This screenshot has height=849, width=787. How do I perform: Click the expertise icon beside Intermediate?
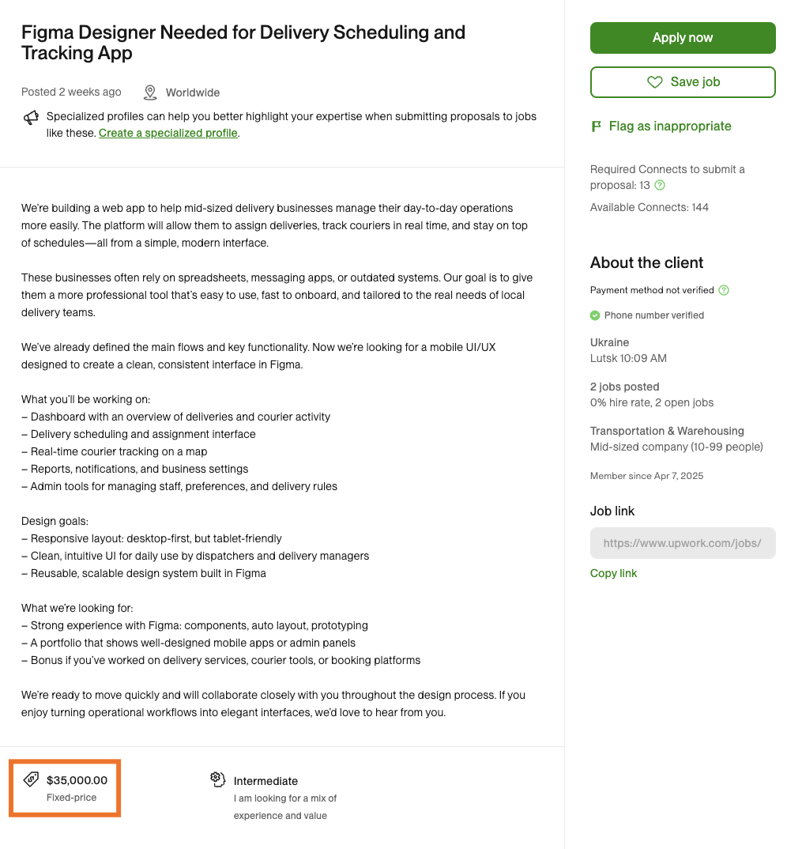click(x=217, y=779)
